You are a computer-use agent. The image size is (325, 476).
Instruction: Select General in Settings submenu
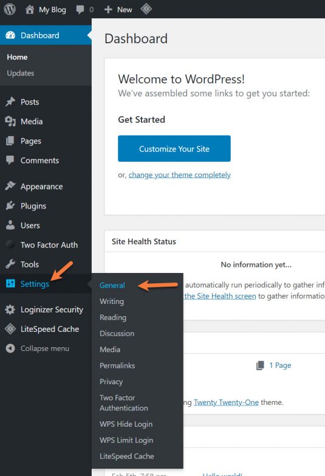112,285
